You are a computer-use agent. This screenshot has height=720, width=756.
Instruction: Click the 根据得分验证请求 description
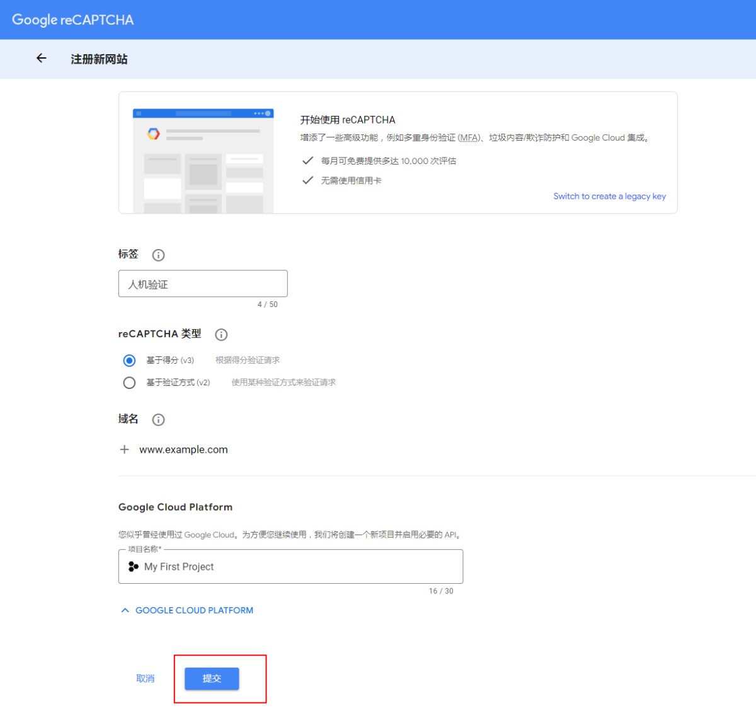pyautogui.click(x=248, y=360)
